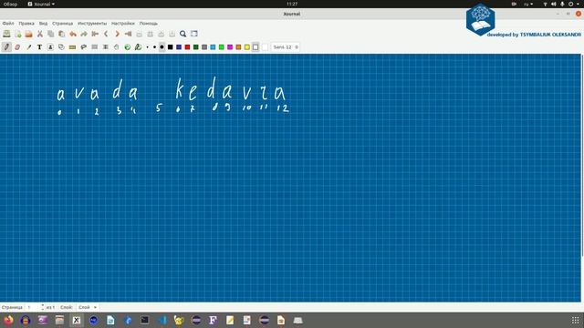The height and width of the screenshot is (328, 584).
Task: Open the Обзор activities overview
Action: pos(10,4)
